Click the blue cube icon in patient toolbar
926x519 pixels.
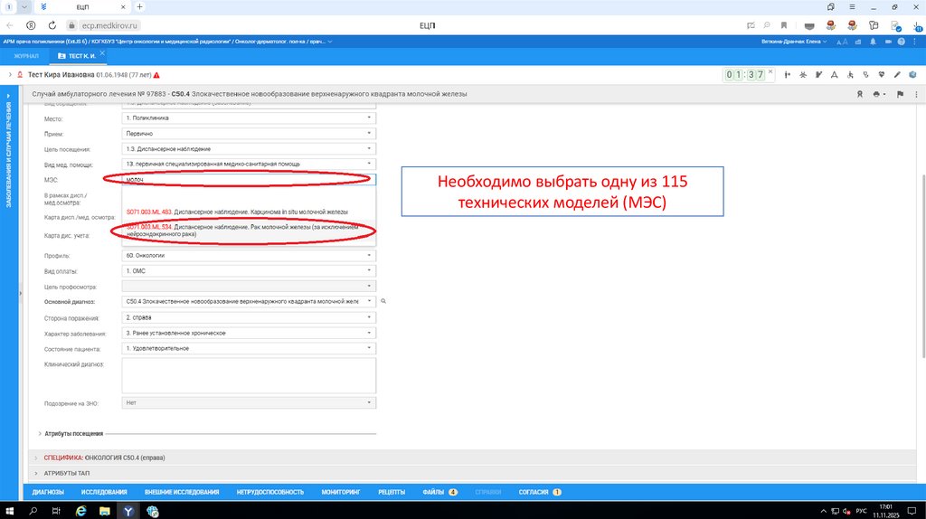(912, 75)
